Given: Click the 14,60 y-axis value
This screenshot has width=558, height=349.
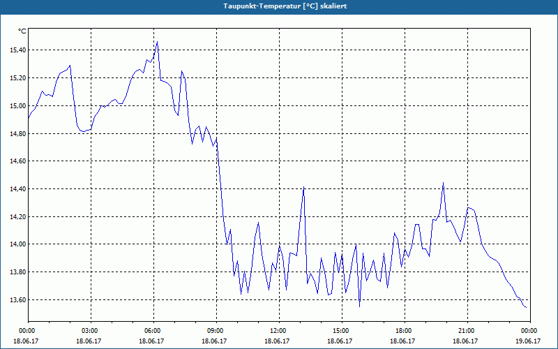Looking at the screenshot, I should coord(18,161).
